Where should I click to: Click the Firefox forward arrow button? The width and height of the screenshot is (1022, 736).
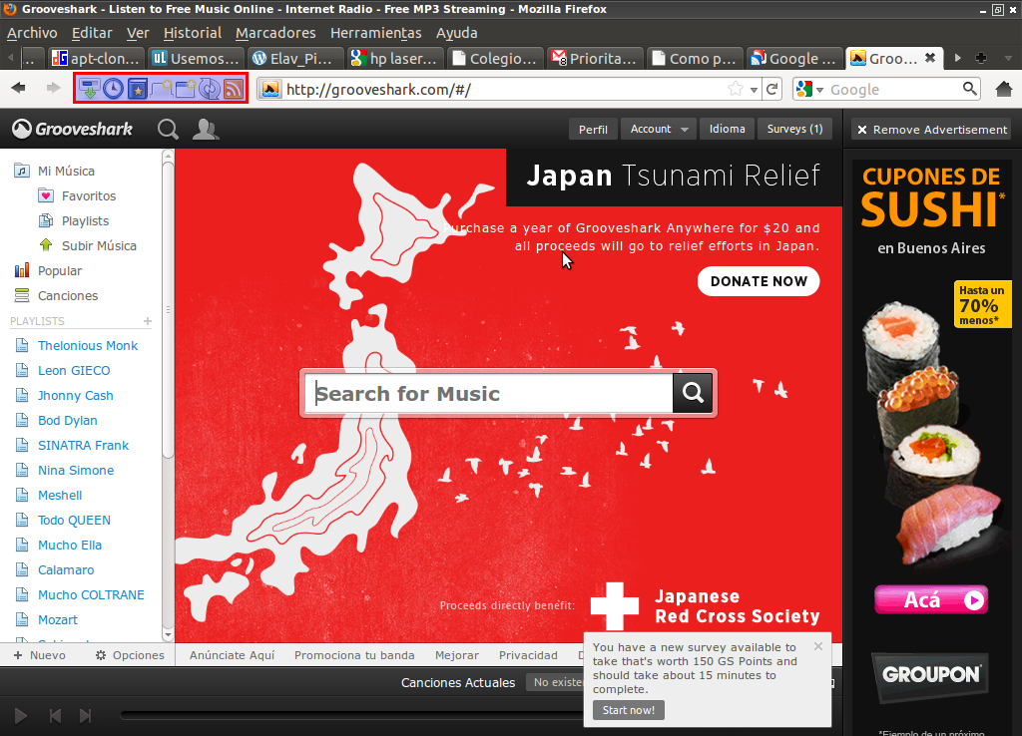click(54, 88)
